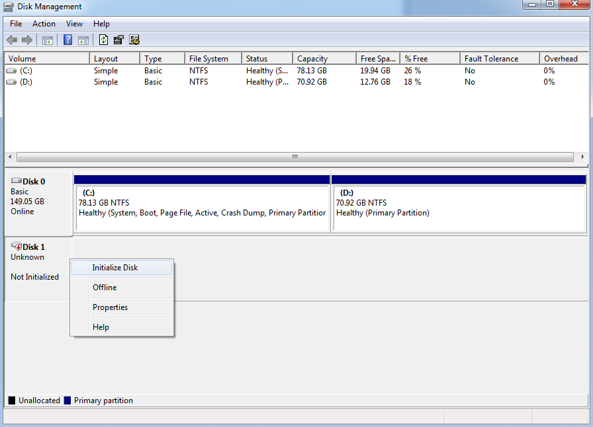Sort by the Free Spa... column header
Image resolution: width=593 pixels, height=427 pixels.
[378, 59]
